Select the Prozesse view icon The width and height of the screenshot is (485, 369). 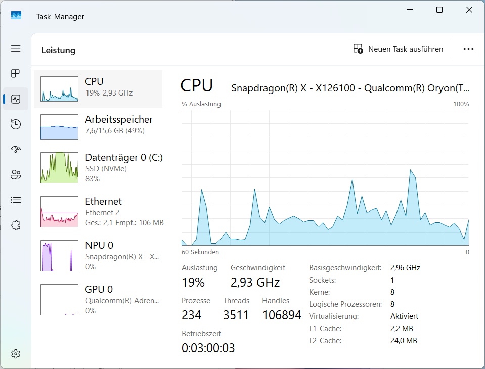click(15, 73)
